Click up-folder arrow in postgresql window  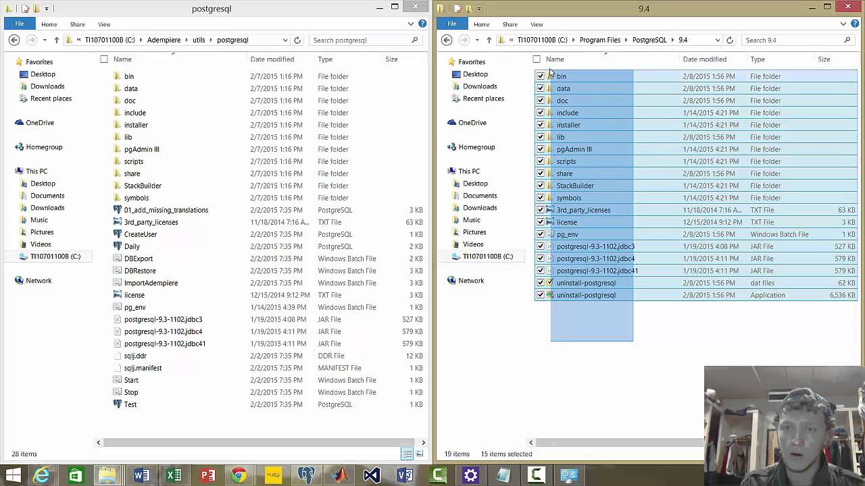pyautogui.click(x=57, y=40)
